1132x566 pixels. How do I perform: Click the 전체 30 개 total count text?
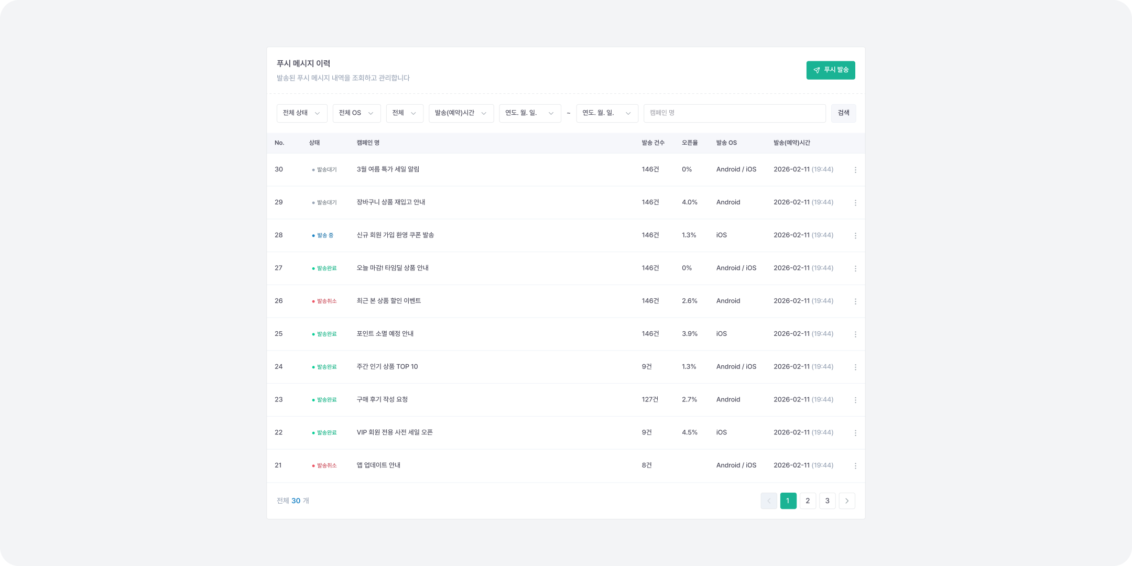[x=293, y=501]
